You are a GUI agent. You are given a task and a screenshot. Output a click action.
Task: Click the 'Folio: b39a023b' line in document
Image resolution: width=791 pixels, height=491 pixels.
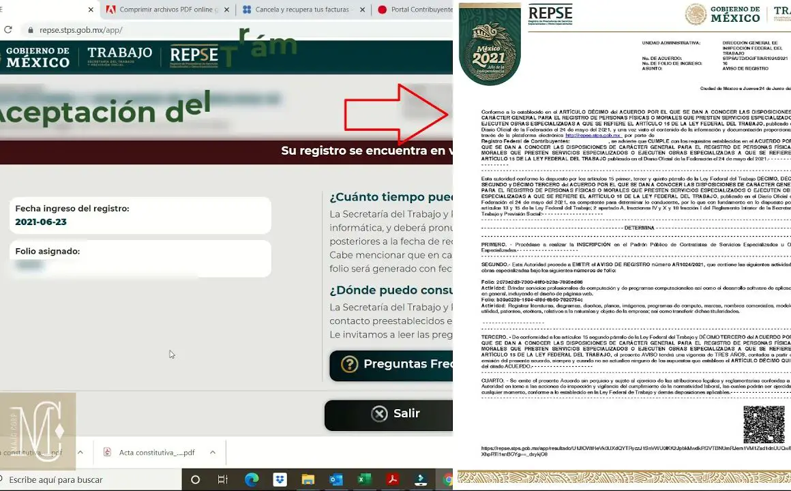click(x=532, y=300)
